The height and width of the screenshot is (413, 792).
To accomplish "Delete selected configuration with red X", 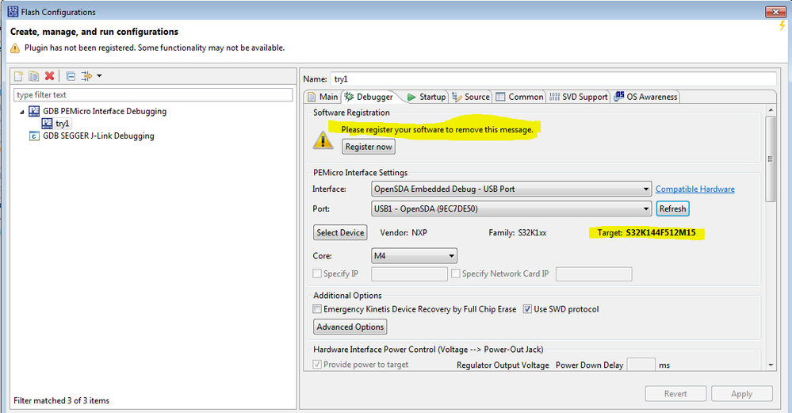I will coord(49,76).
